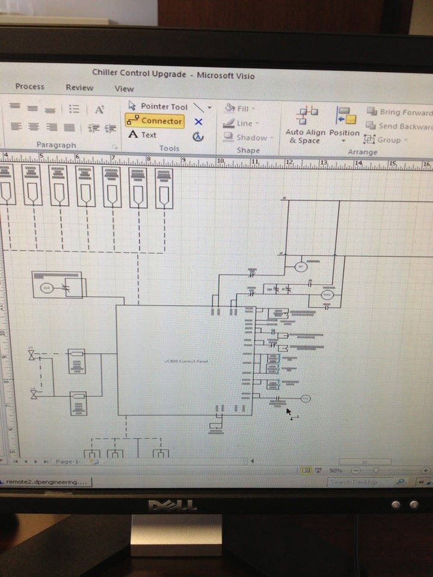Click the zoom slider in status bar
Viewport: 433px width, 577px height.
coord(376,470)
